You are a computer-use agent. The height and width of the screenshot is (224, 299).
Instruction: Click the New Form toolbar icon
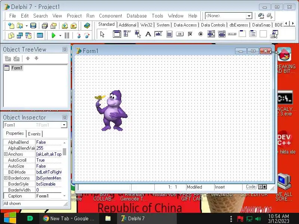pos(40,35)
